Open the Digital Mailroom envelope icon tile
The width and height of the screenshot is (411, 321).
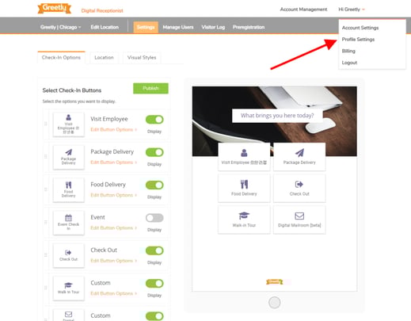(x=299, y=220)
